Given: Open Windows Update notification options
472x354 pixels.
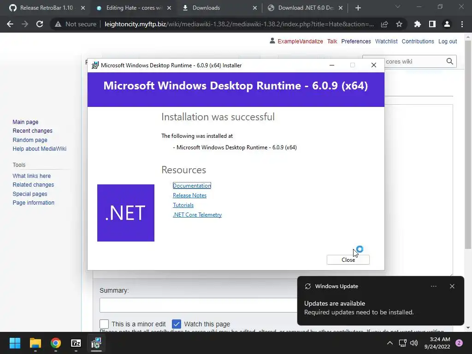Looking at the screenshot, I should (433, 286).
